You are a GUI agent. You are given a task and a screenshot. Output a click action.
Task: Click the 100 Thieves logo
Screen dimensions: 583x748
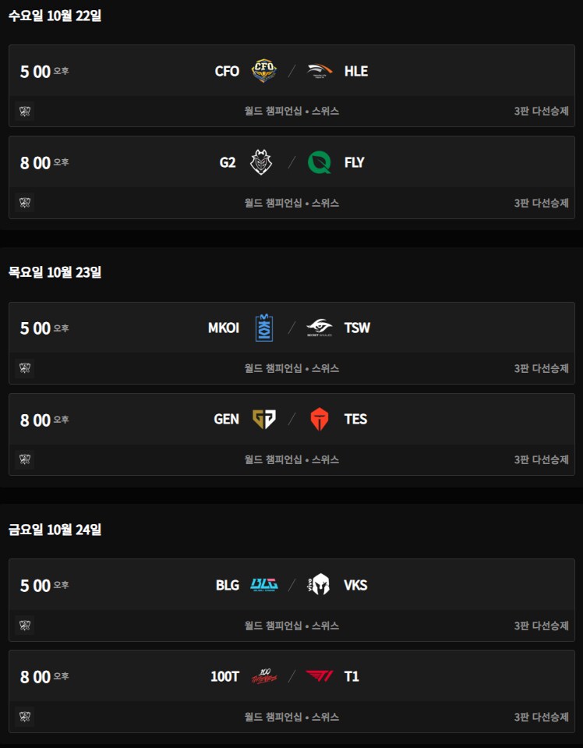pos(263,676)
